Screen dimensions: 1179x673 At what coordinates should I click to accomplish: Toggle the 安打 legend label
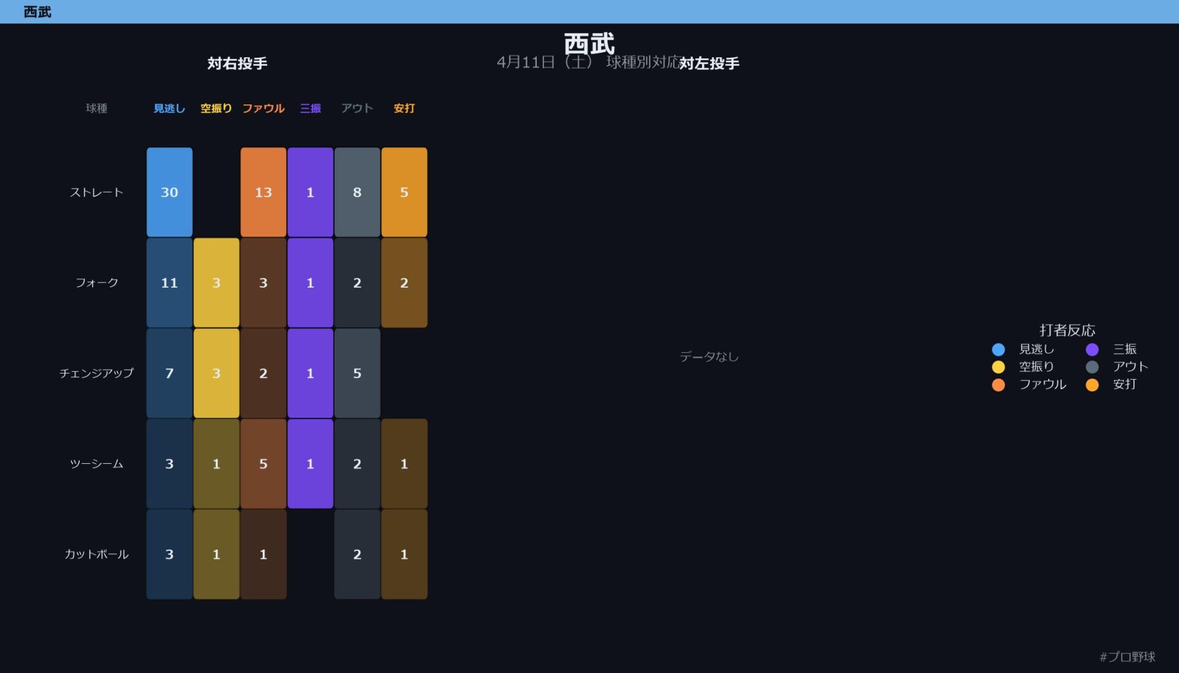pyautogui.click(x=1125, y=385)
